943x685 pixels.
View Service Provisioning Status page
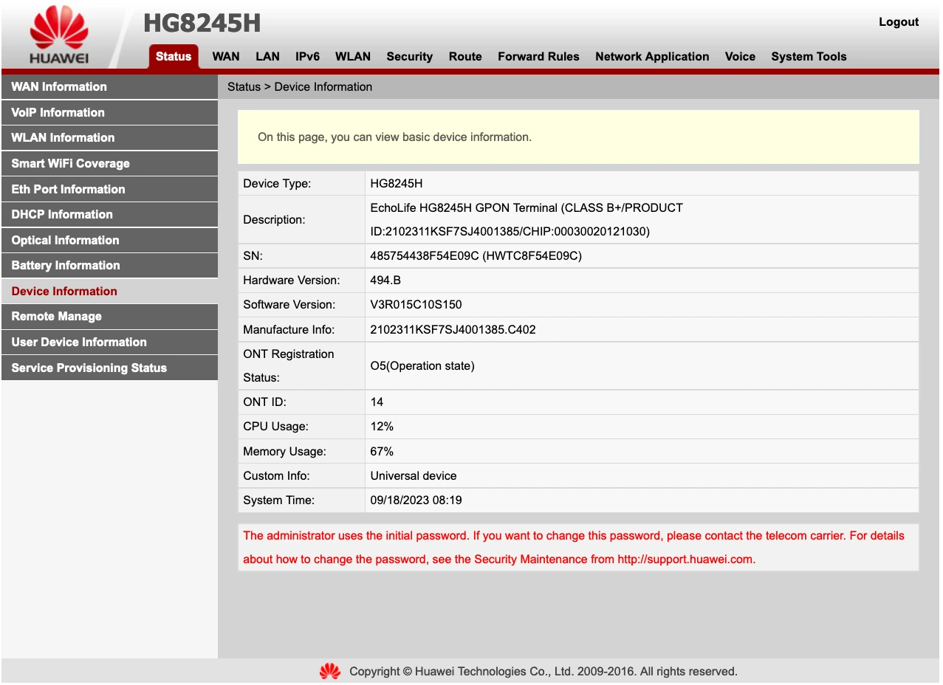[x=109, y=368]
